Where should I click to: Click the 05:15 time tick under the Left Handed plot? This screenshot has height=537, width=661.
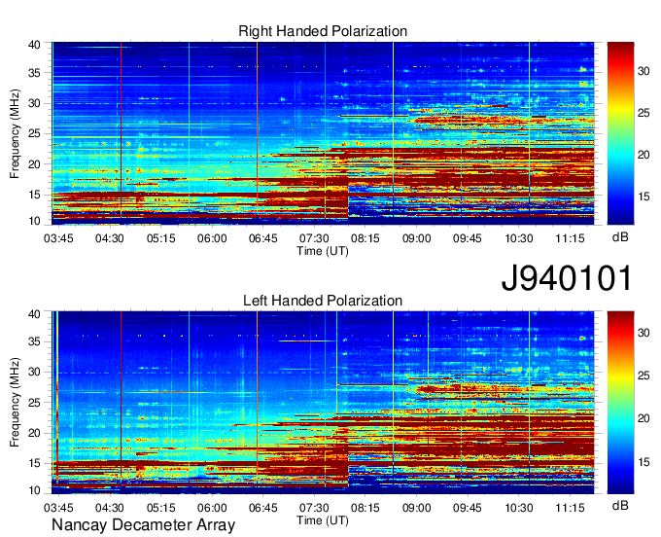coord(160,508)
